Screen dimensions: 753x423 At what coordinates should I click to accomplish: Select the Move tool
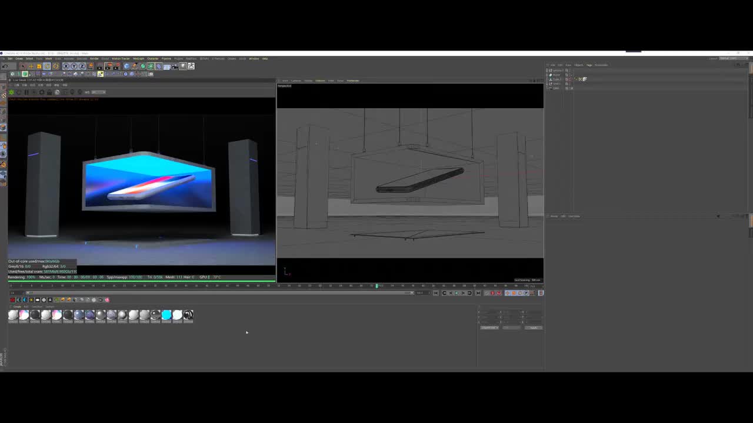(31, 66)
